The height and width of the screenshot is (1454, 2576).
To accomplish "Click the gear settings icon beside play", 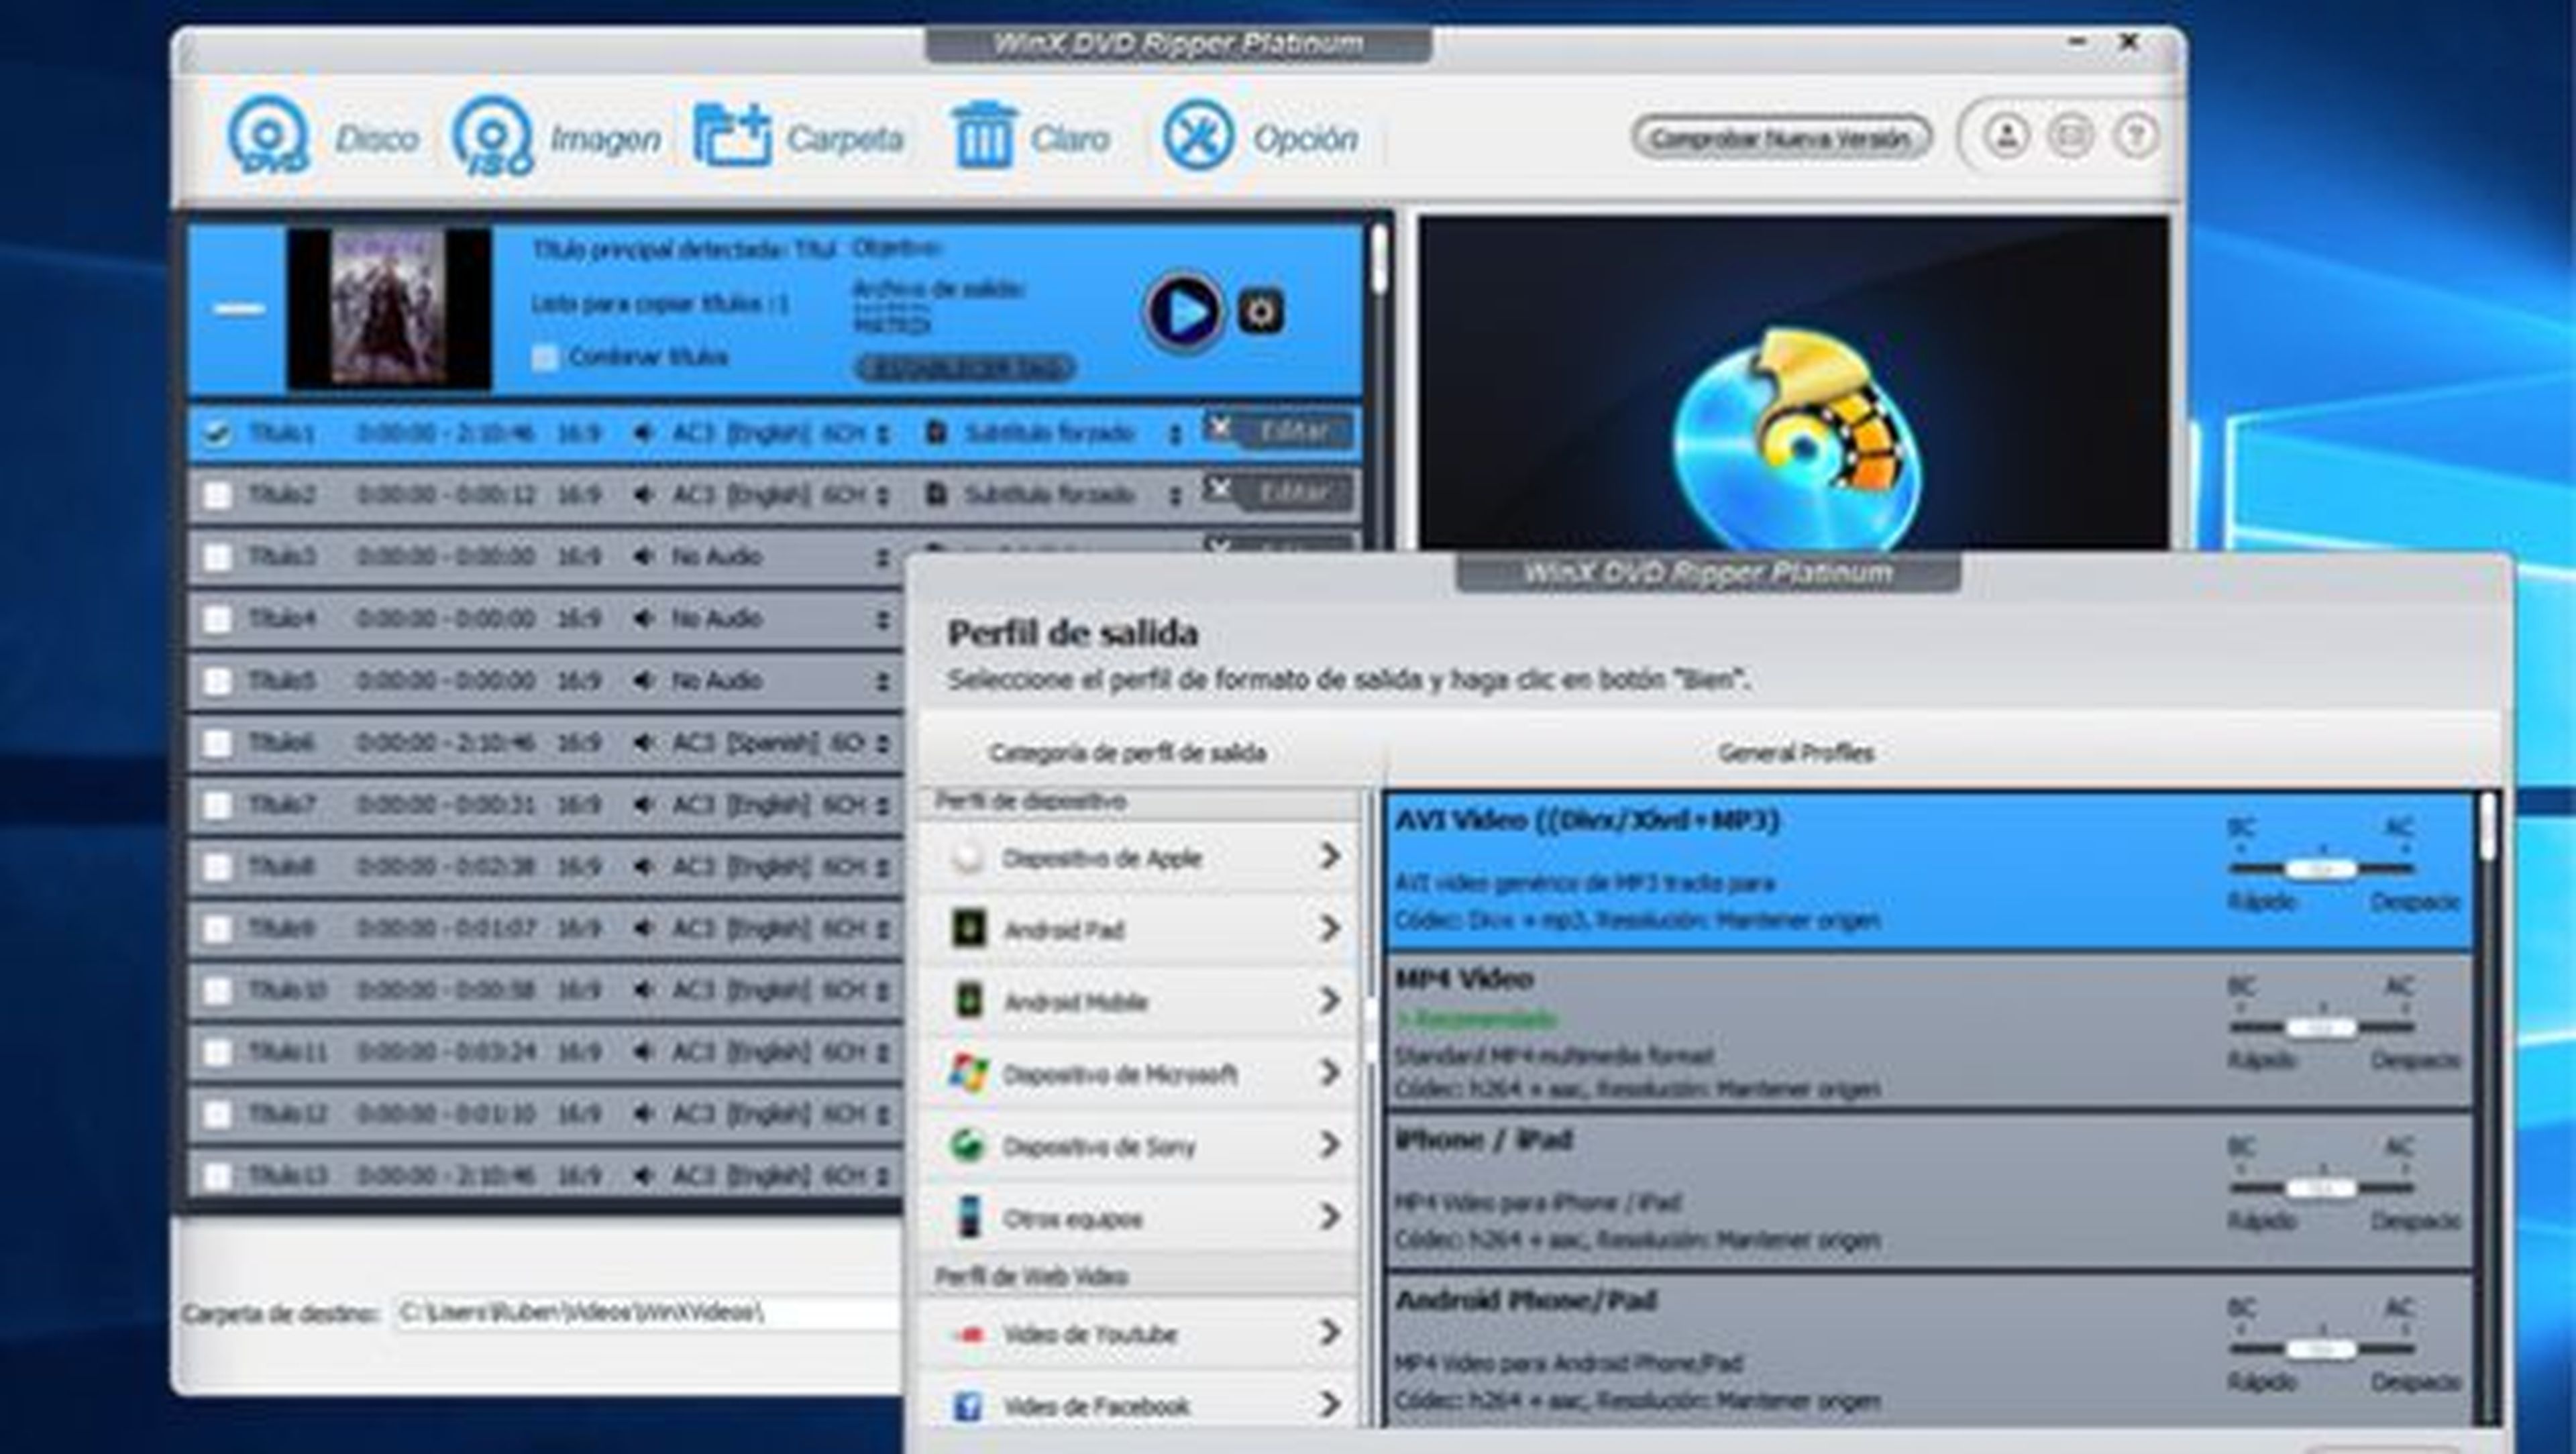I will [x=1260, y=312].
